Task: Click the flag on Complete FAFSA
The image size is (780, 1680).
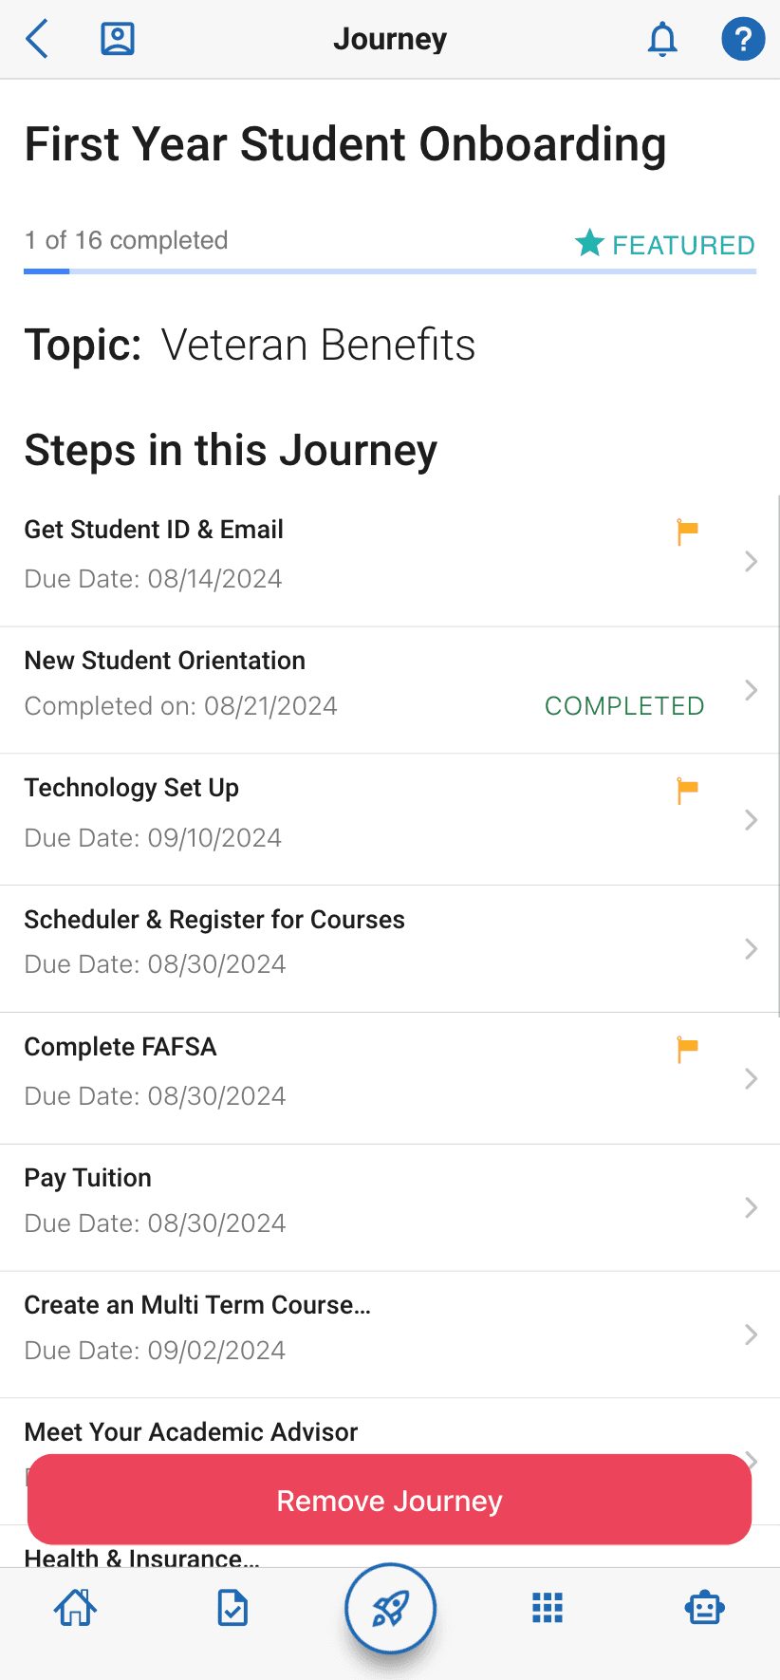Action: pyautogui.click(x=687, y=1050)
